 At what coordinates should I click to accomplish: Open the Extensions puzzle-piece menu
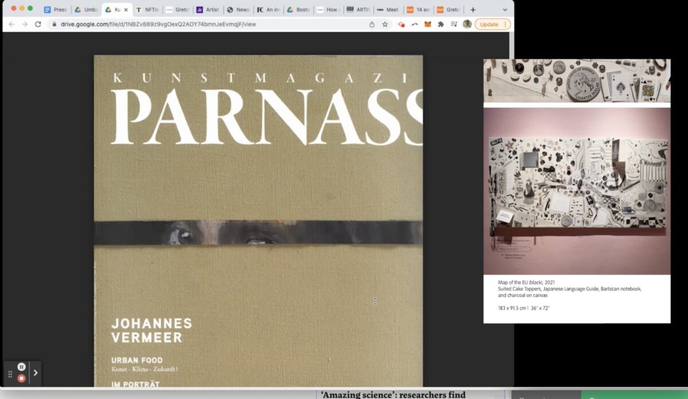[441, 24]
